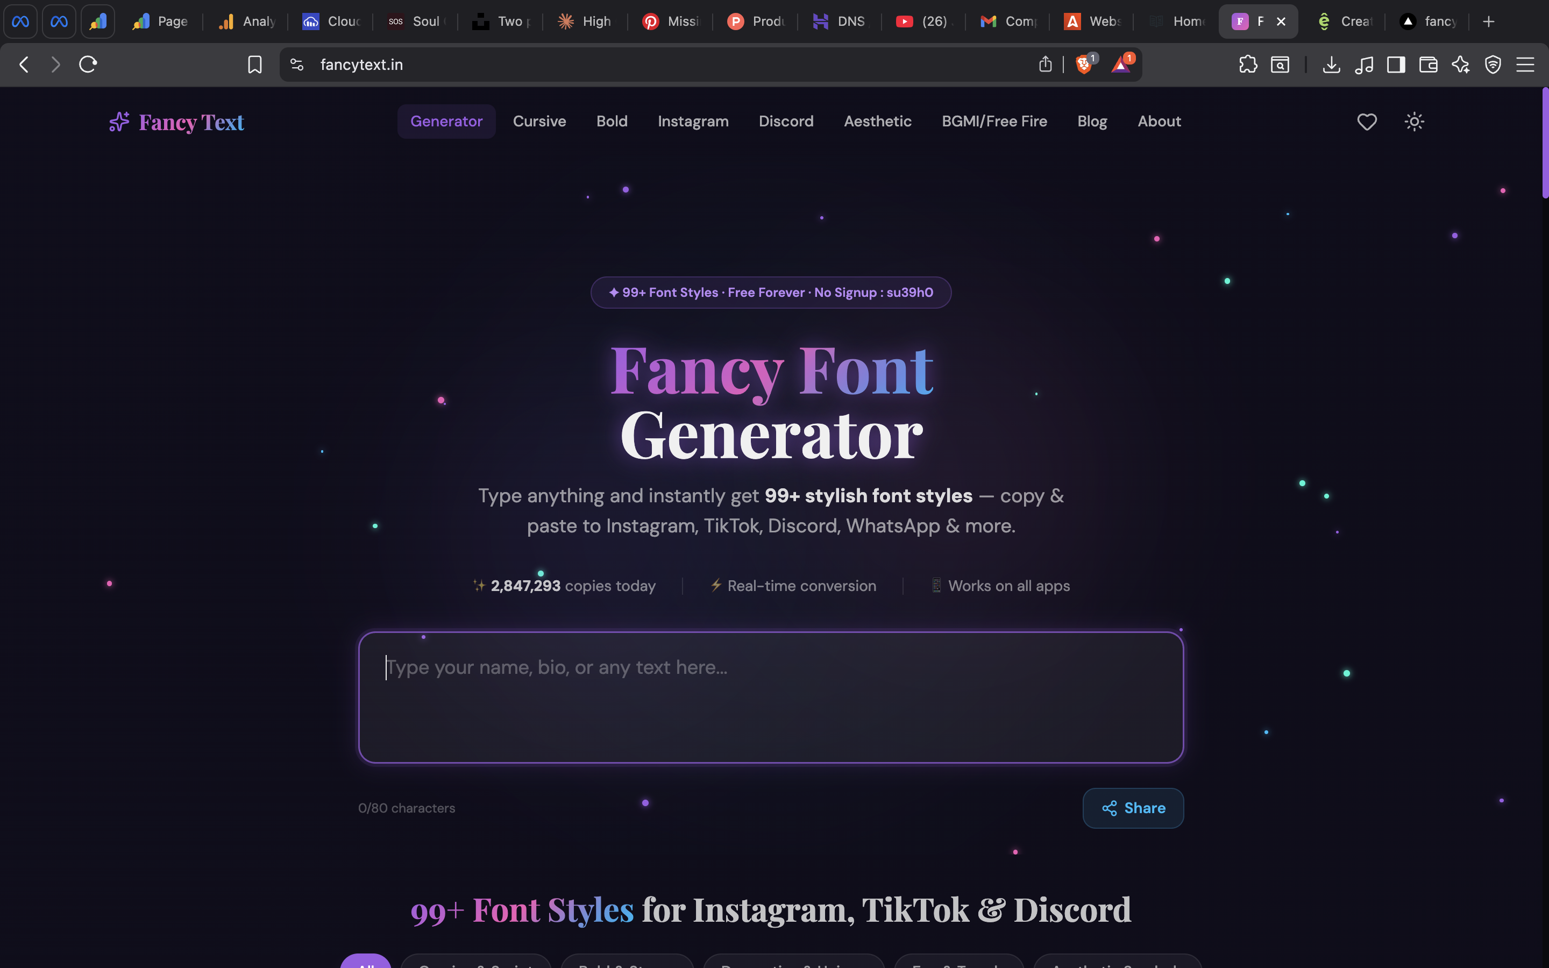Click the heart favorites icon in the header

[x=1367, y=122]
